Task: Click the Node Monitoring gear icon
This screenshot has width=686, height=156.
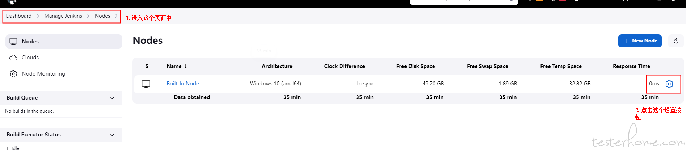Action: (13, 74)
